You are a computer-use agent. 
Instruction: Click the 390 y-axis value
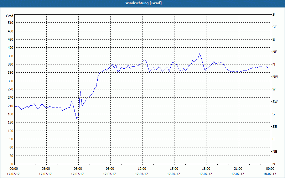(11, 56)
